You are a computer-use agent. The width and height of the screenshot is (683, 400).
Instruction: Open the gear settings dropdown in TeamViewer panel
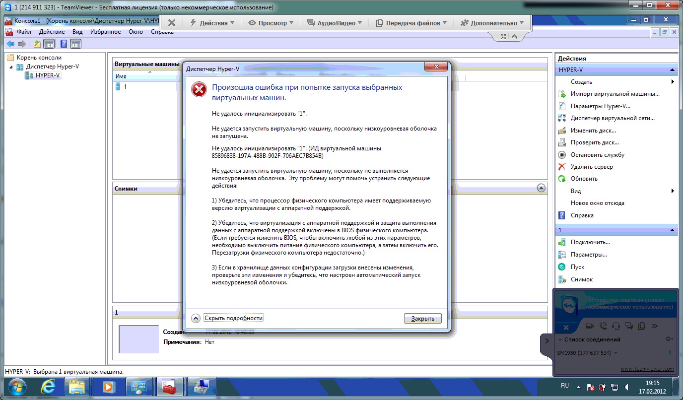669,339
